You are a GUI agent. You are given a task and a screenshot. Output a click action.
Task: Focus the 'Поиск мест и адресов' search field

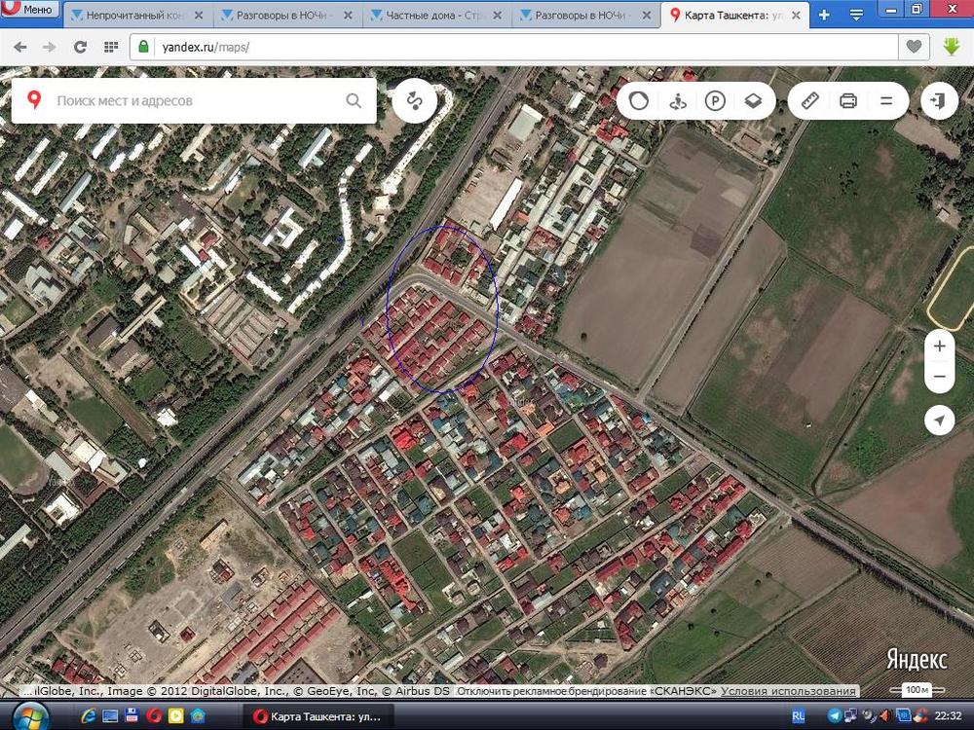195,100
